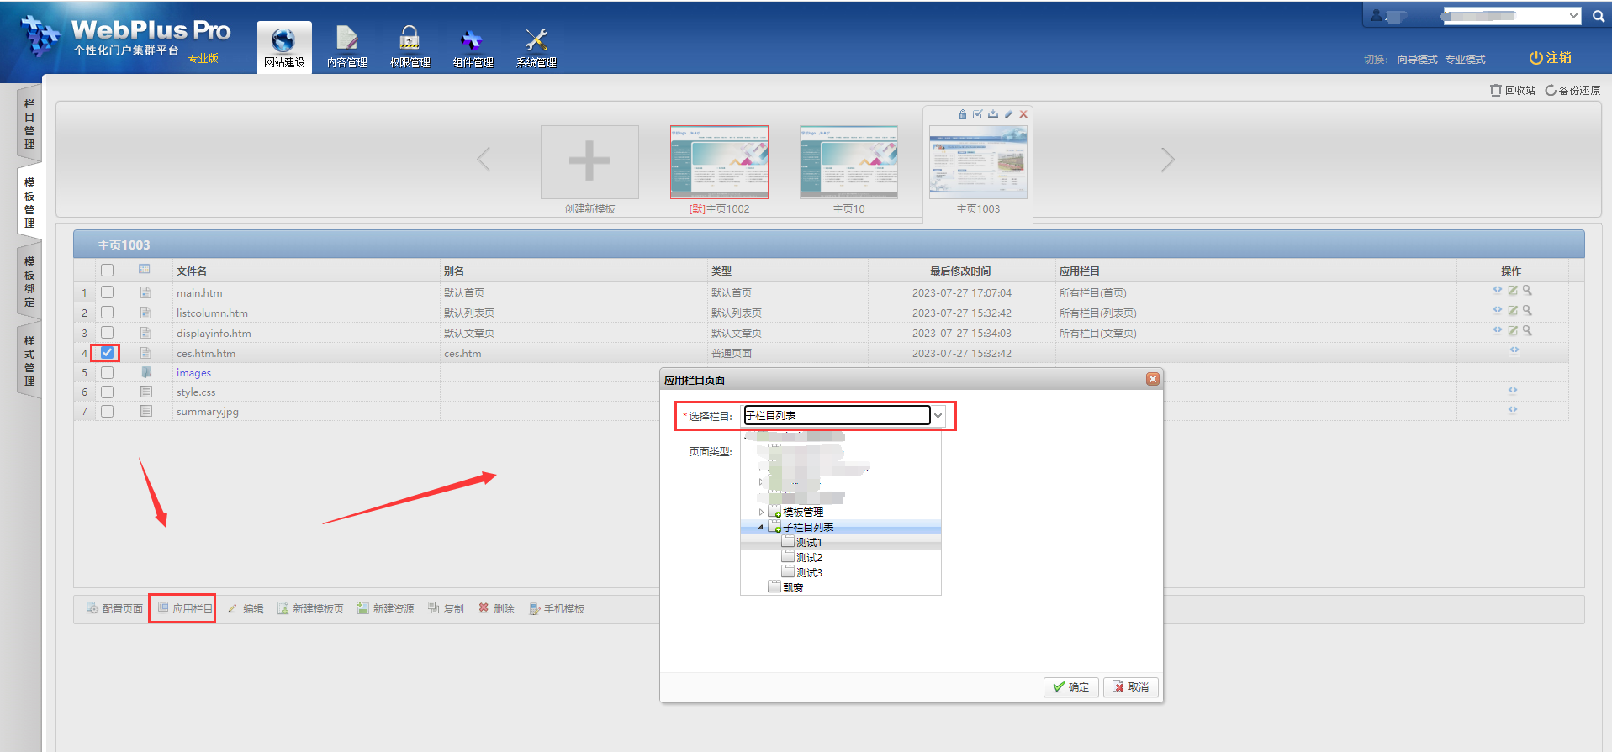Click the export icon above 主页1003 thumbnail
This screenshot has height=752, width=1612.
click(993, 114)
